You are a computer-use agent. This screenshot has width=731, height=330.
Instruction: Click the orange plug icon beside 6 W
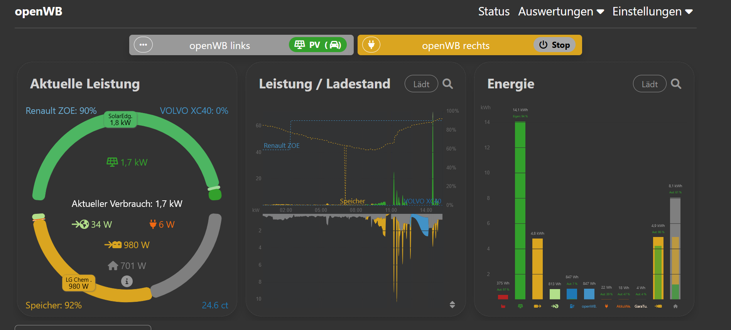(153, 224)
